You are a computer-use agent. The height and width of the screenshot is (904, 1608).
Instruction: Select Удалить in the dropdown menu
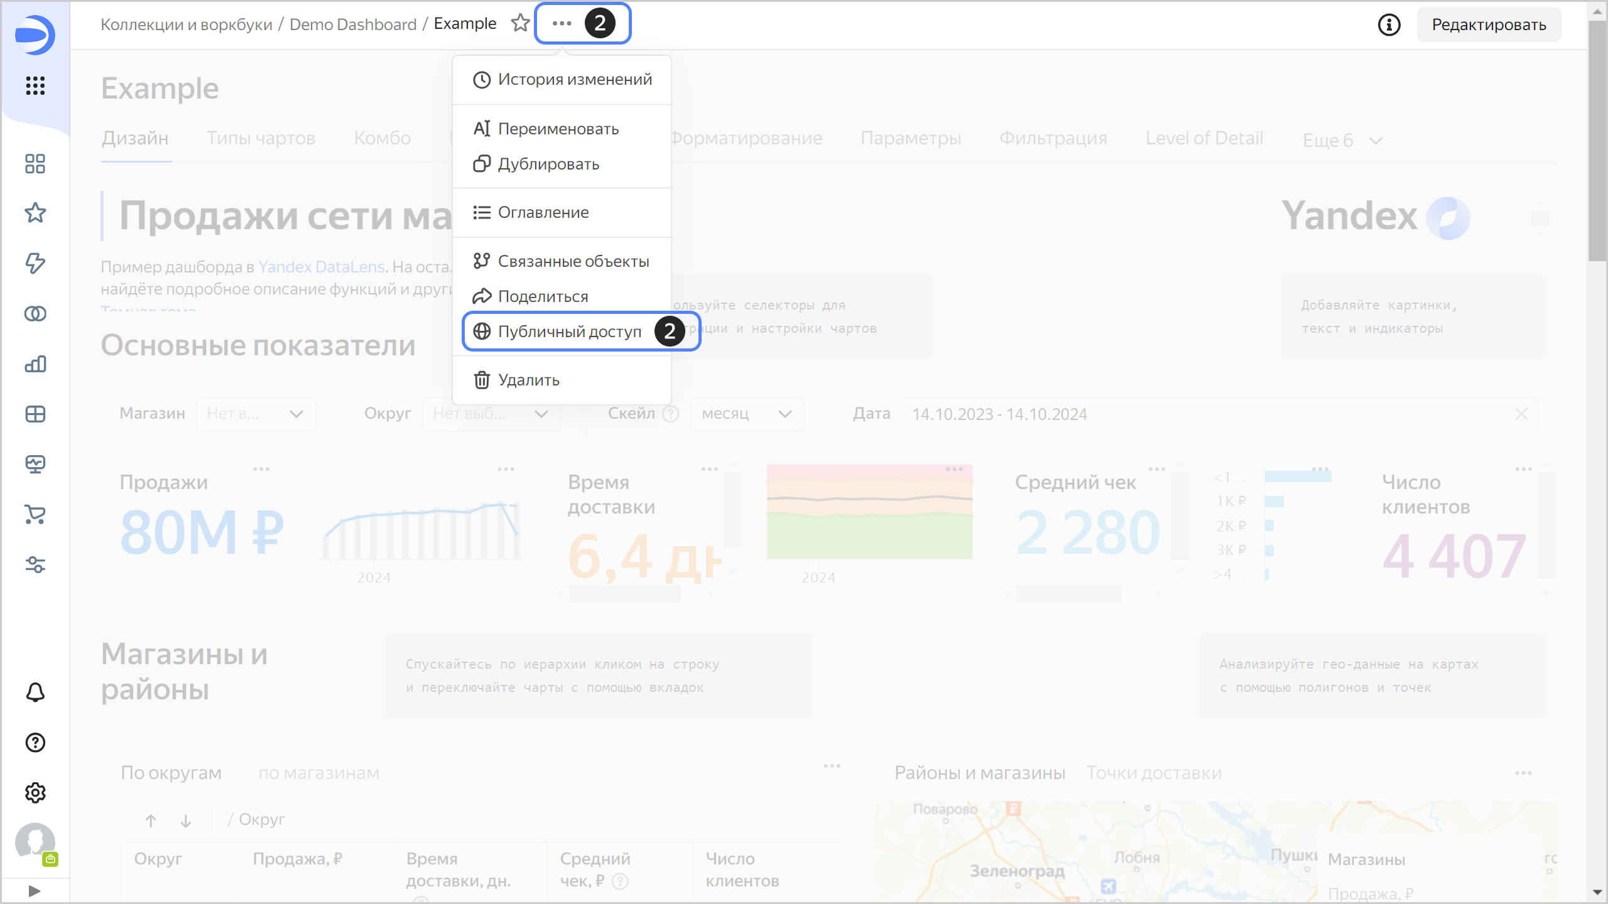(528, 380)
